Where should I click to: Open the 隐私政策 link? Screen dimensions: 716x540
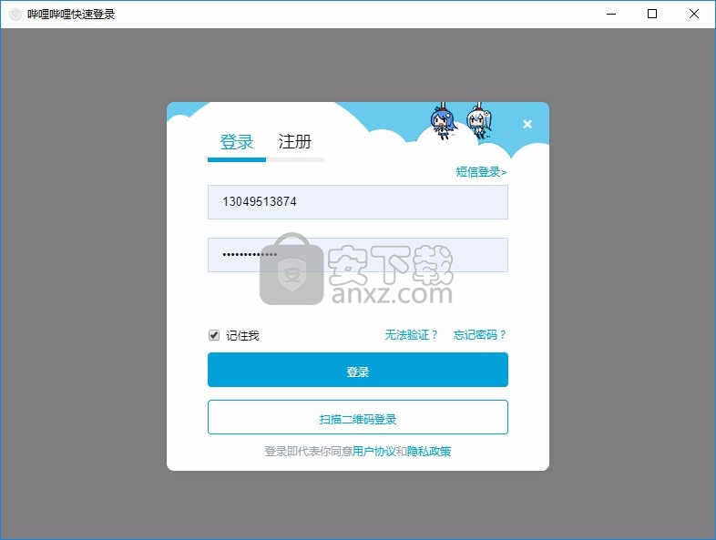point(429,452)
